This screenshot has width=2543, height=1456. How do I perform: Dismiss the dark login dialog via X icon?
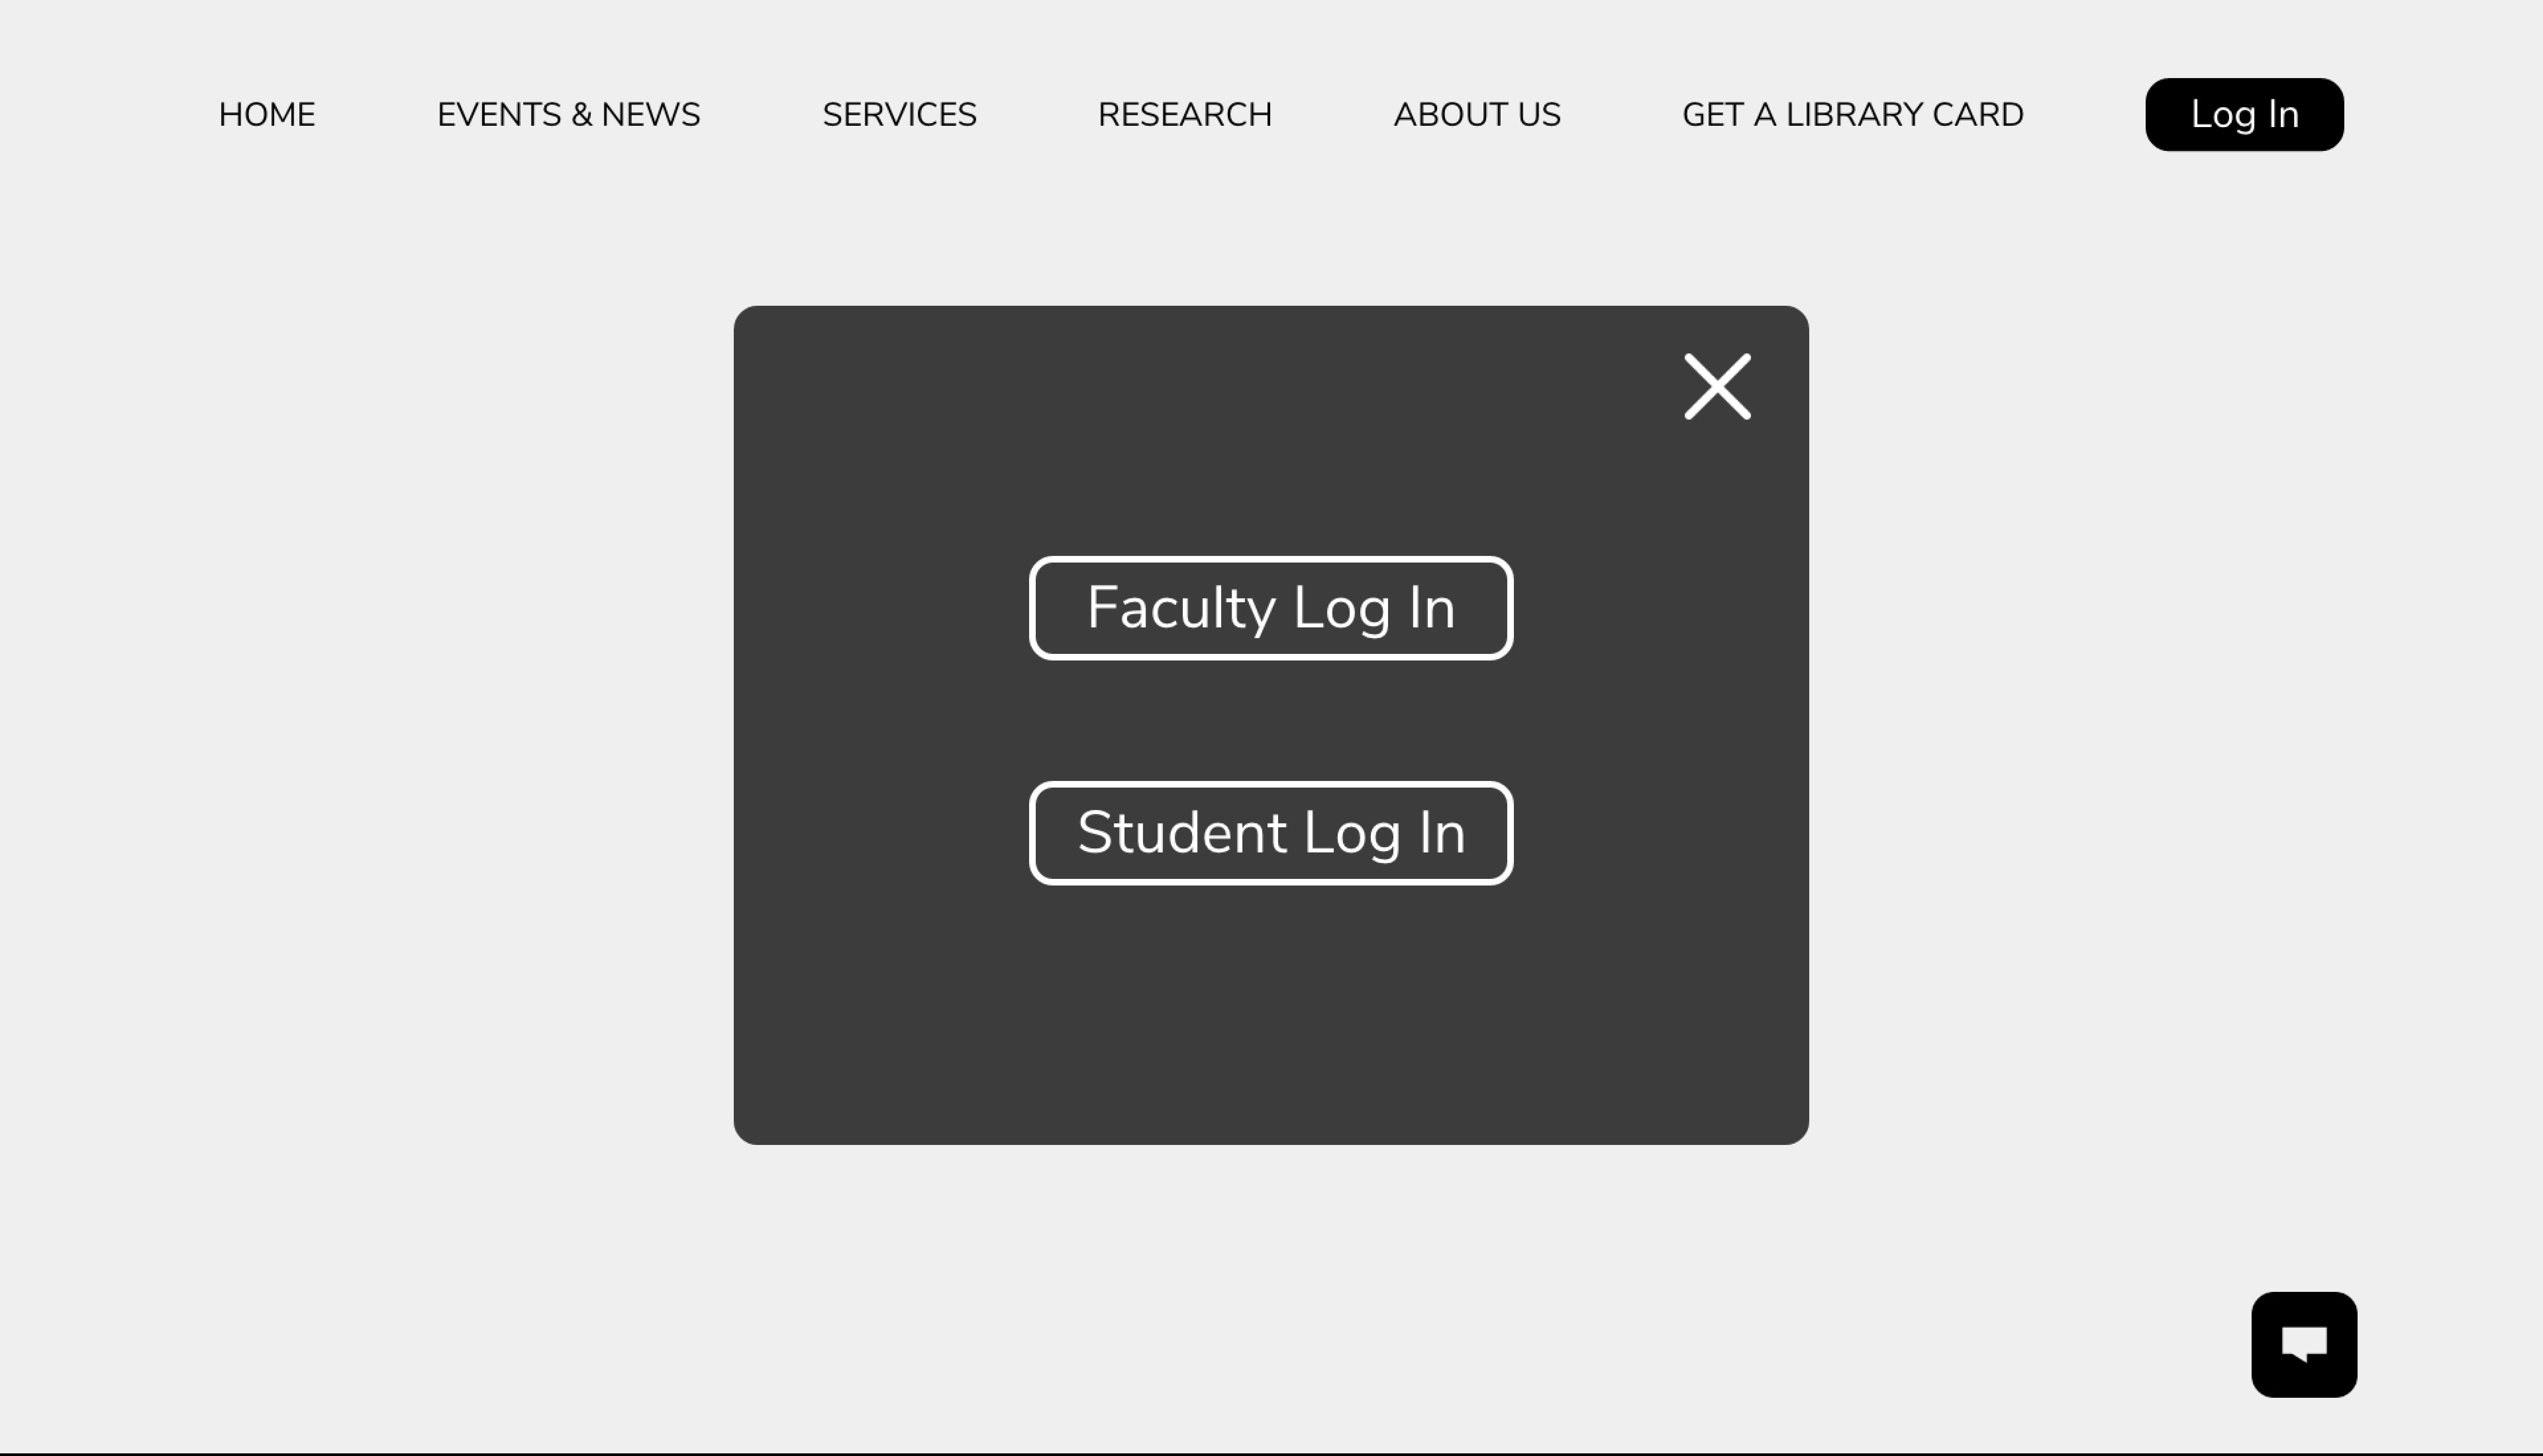pyautogui.click(x=1717, y=386)
